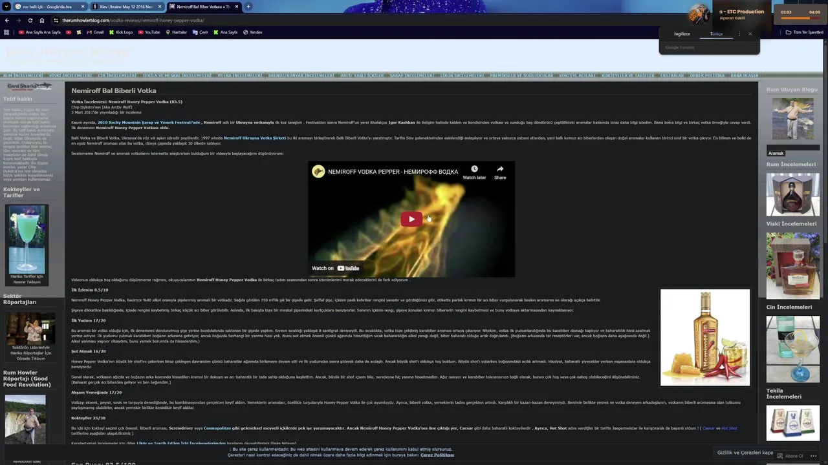Click the video channel avatar icon
Image resolution: width=828 pixels, height=465 pixels.
pos(318,171)
